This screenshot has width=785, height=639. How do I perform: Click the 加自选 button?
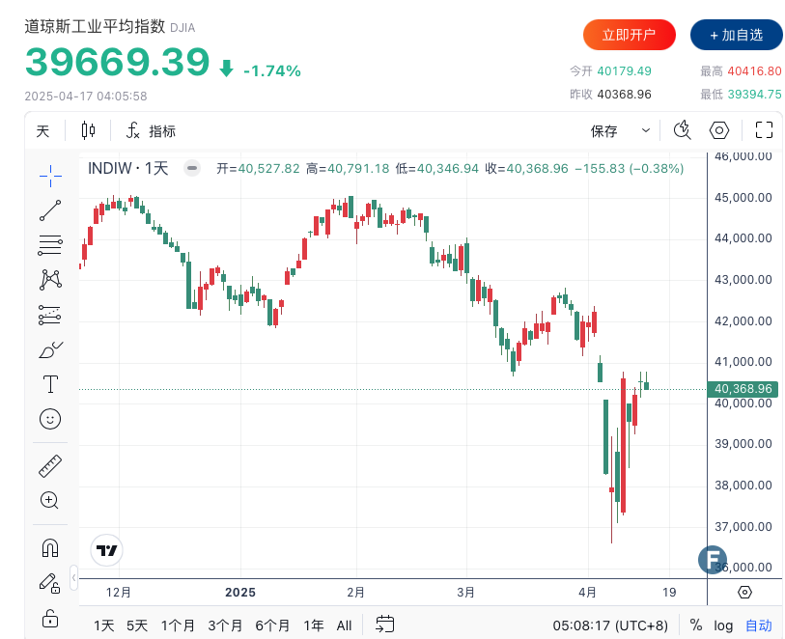point(736,35)
